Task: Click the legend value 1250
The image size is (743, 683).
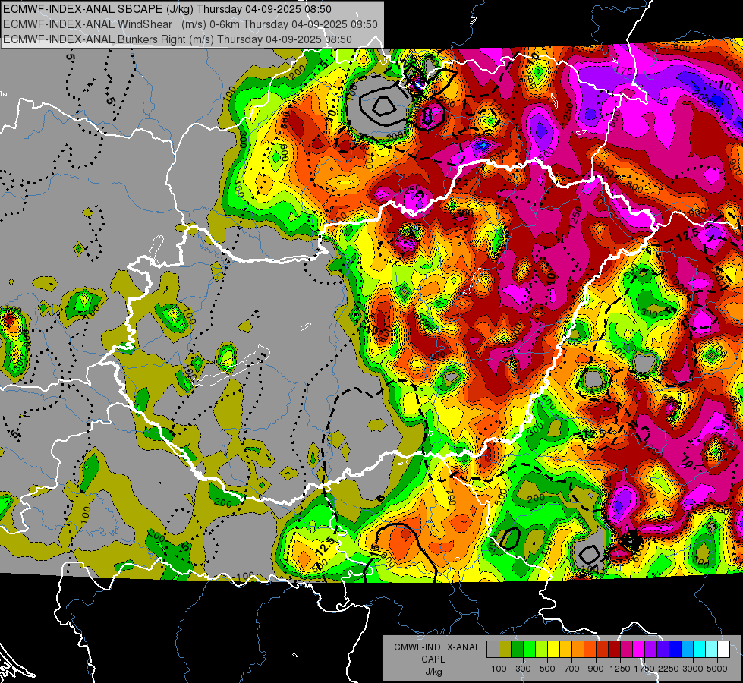Action: (x=620, y=669)
